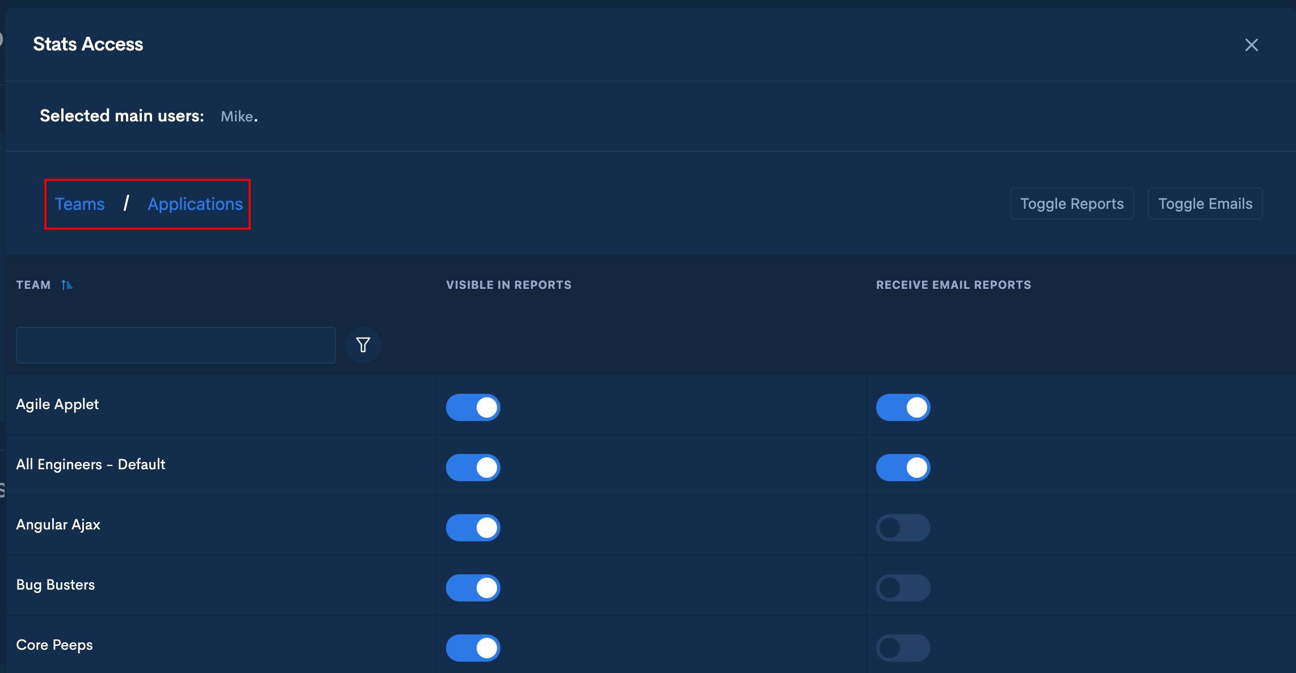Toggle Angular Ajax visible in reports
The width and height of the screenshot is (1296, 673).
473,528
